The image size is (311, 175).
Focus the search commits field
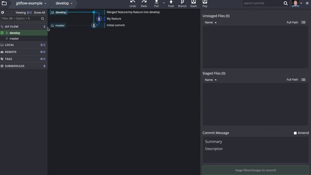tap(263, 3)
